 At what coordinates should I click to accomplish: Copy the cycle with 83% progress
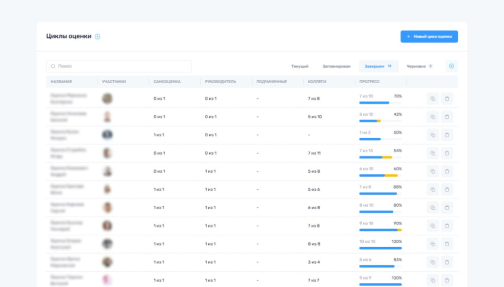[433, 262]
